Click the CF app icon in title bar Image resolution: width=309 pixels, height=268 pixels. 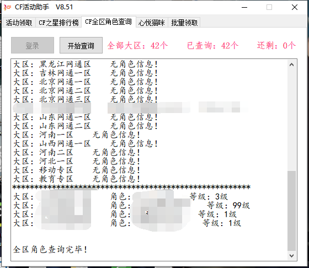(x=8, y=7)
